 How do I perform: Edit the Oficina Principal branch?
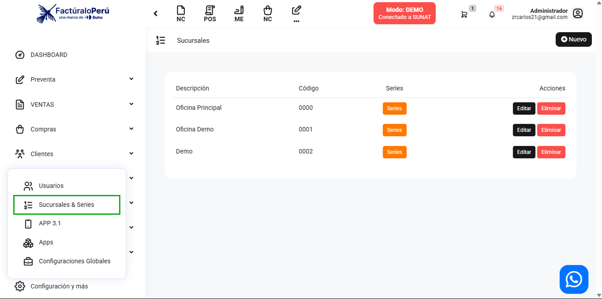click(524, 108)
